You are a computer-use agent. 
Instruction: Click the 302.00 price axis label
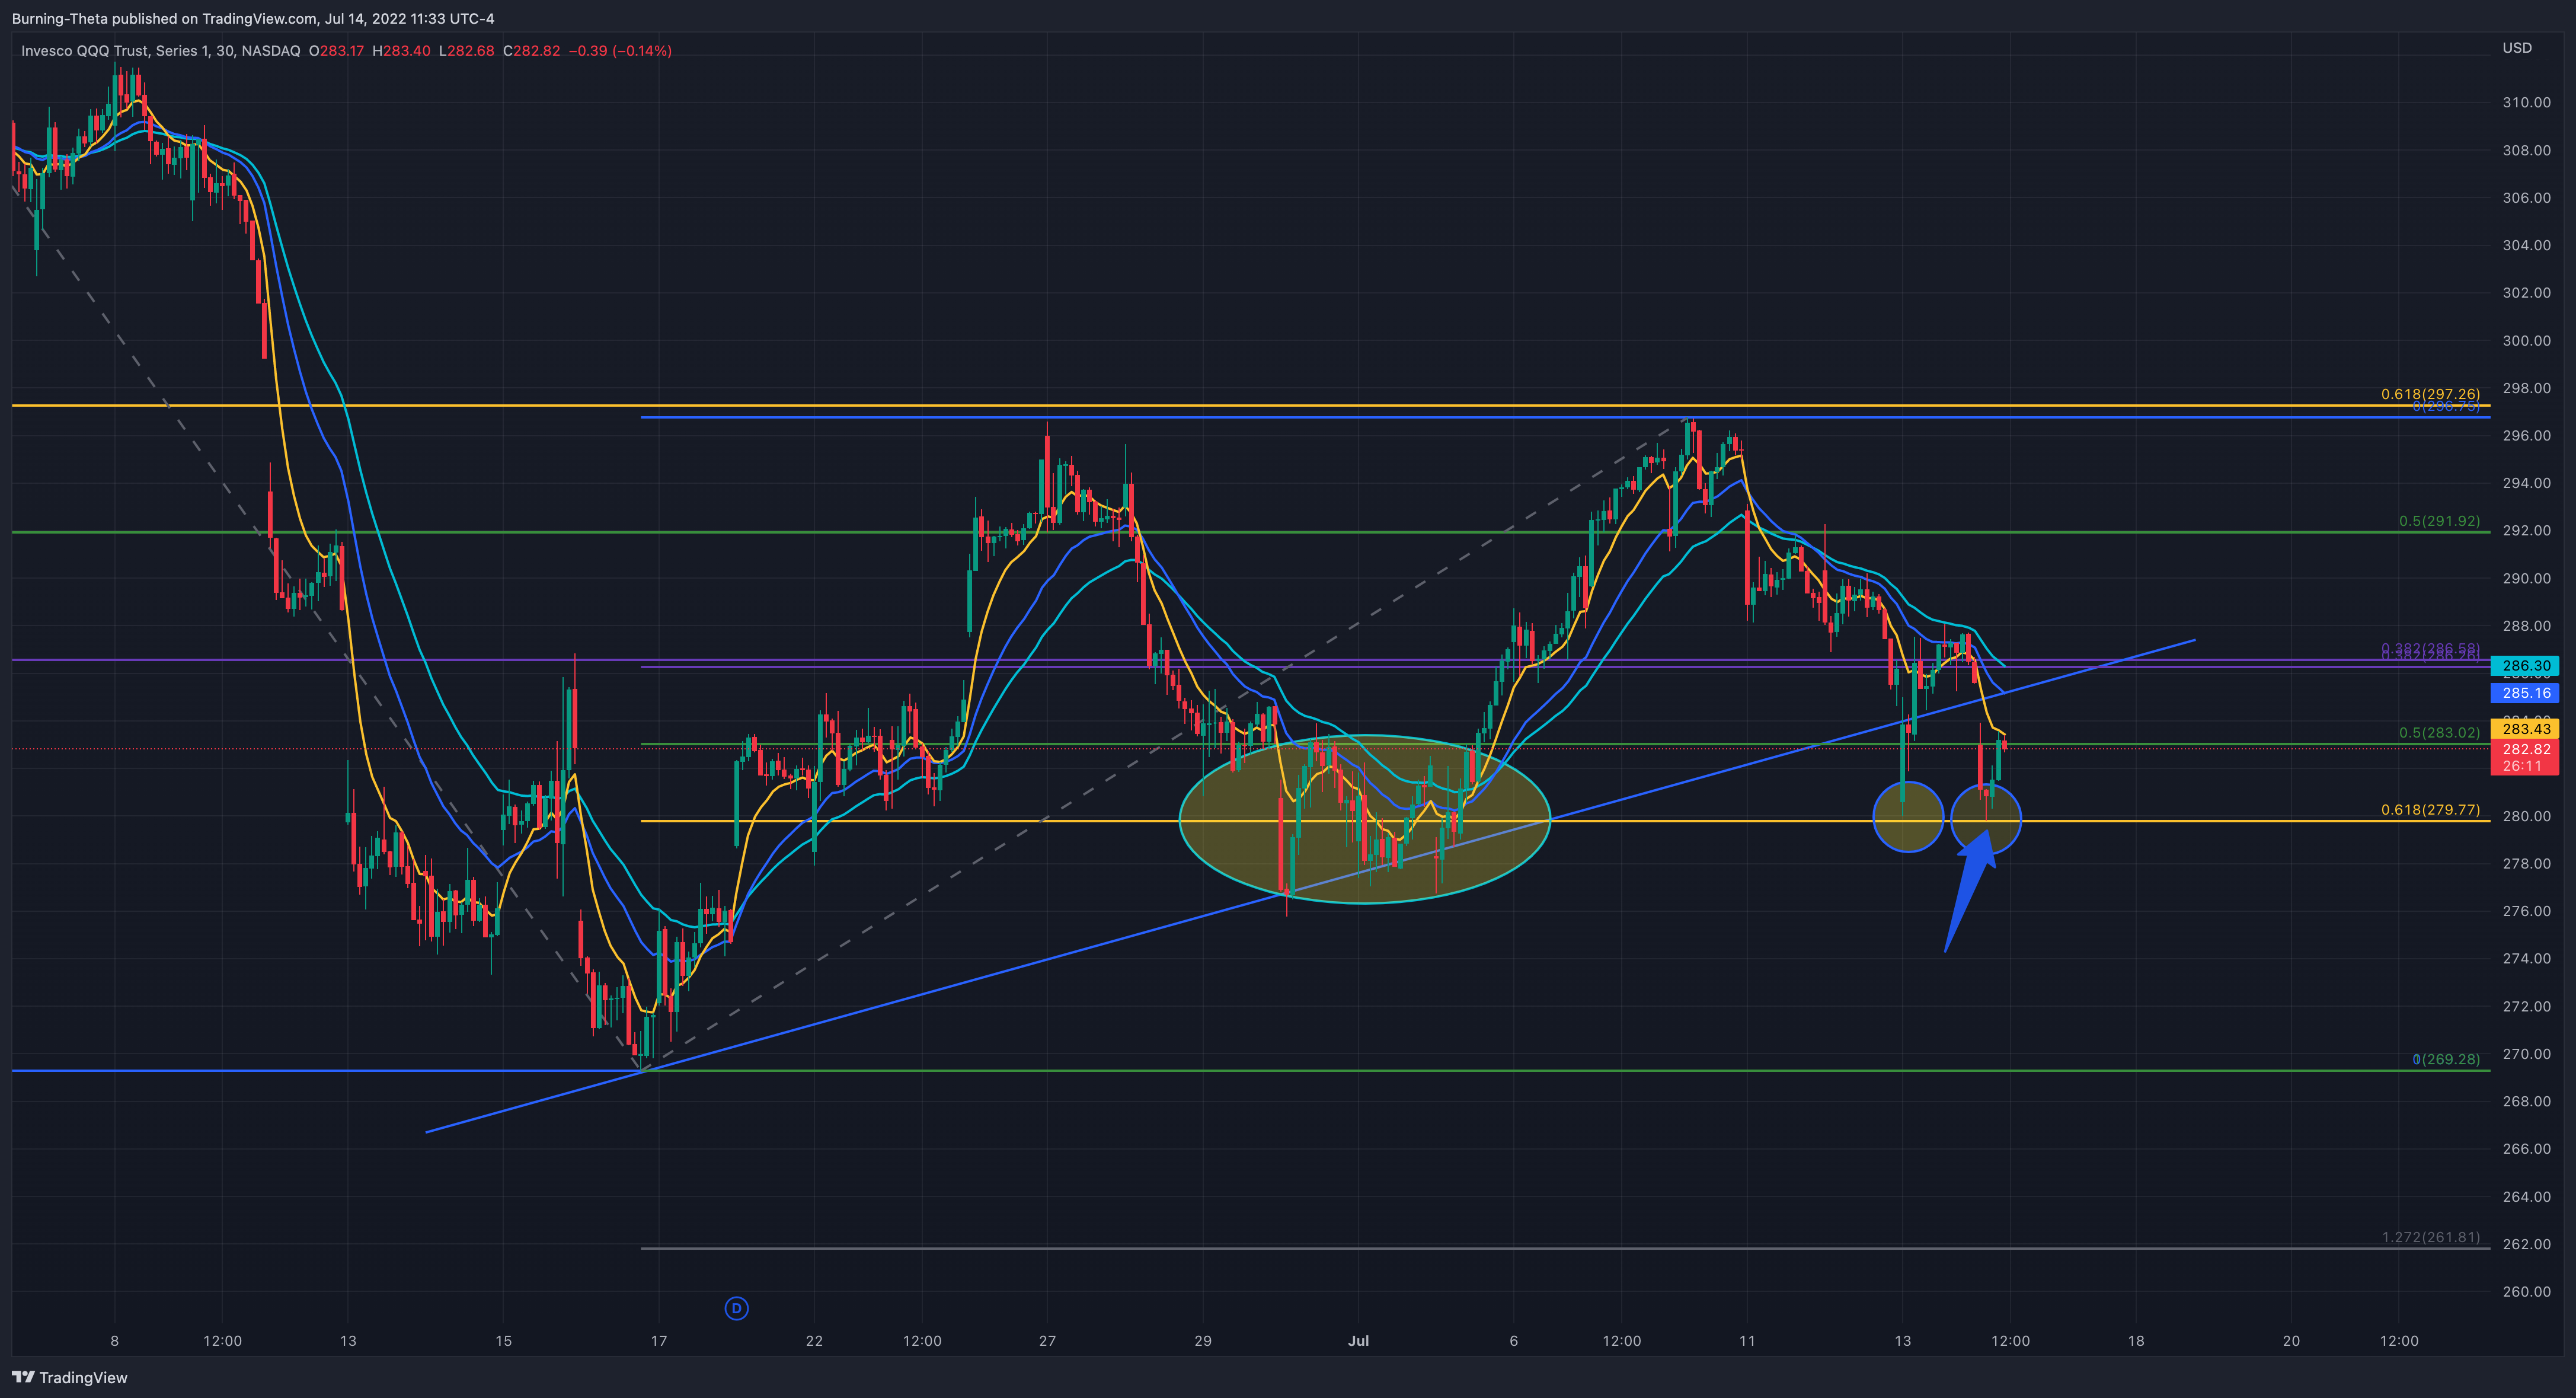[2526, 292]
